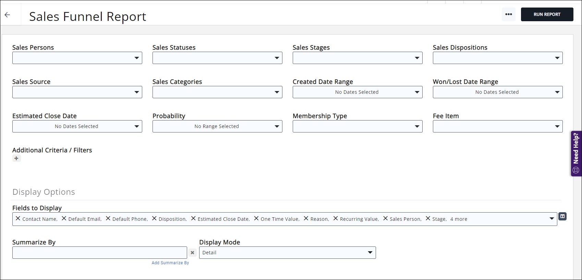
Task: Open the Need Help side tab
Action: (576, 153)
